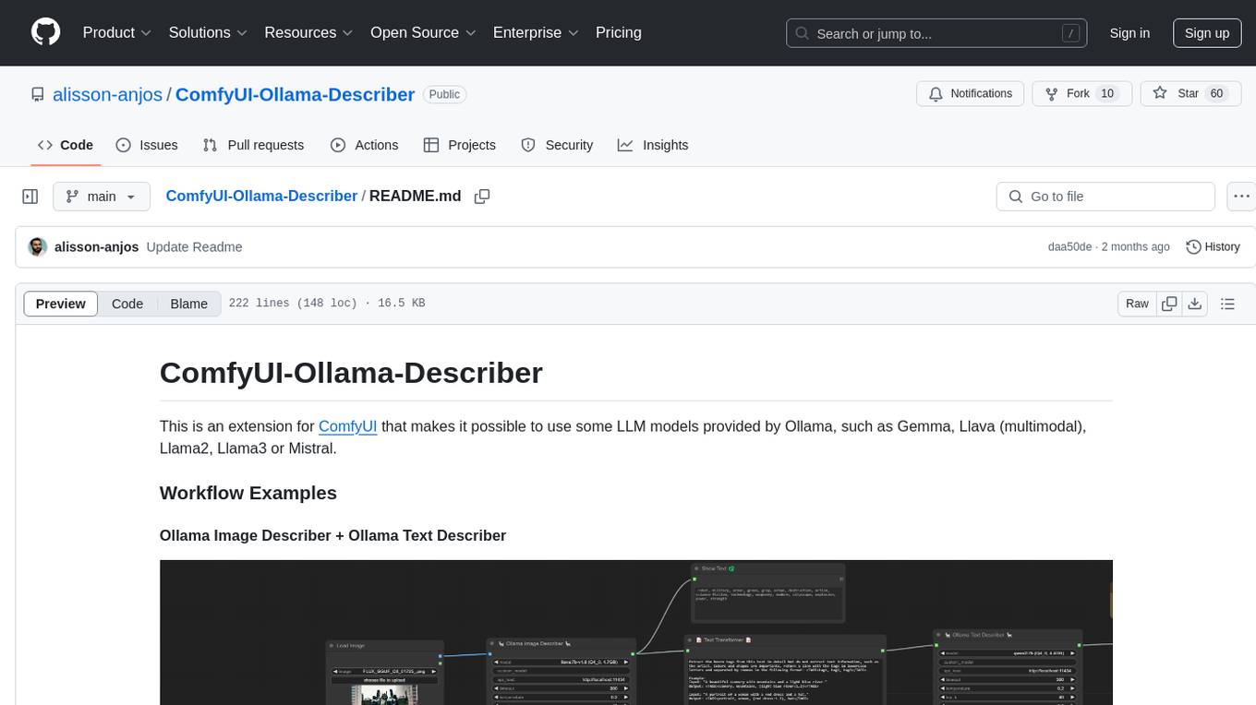Expand the Resources menu
This screenshot has width=1256, height=705.
308,32
